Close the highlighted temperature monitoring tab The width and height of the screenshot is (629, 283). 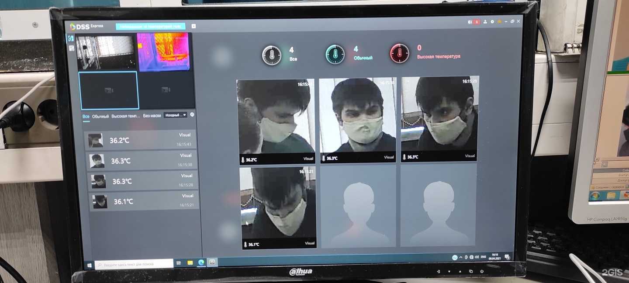tap(194, 26)
